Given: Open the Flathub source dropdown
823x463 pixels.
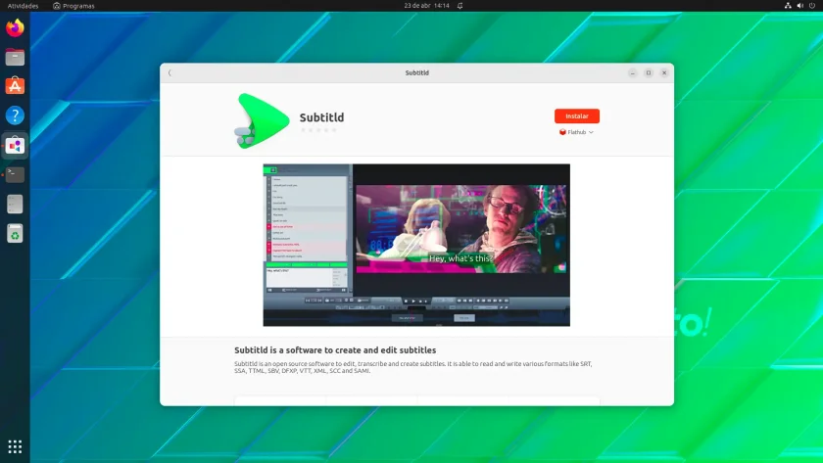Looking at the screenshot, I should click(576, 132).
